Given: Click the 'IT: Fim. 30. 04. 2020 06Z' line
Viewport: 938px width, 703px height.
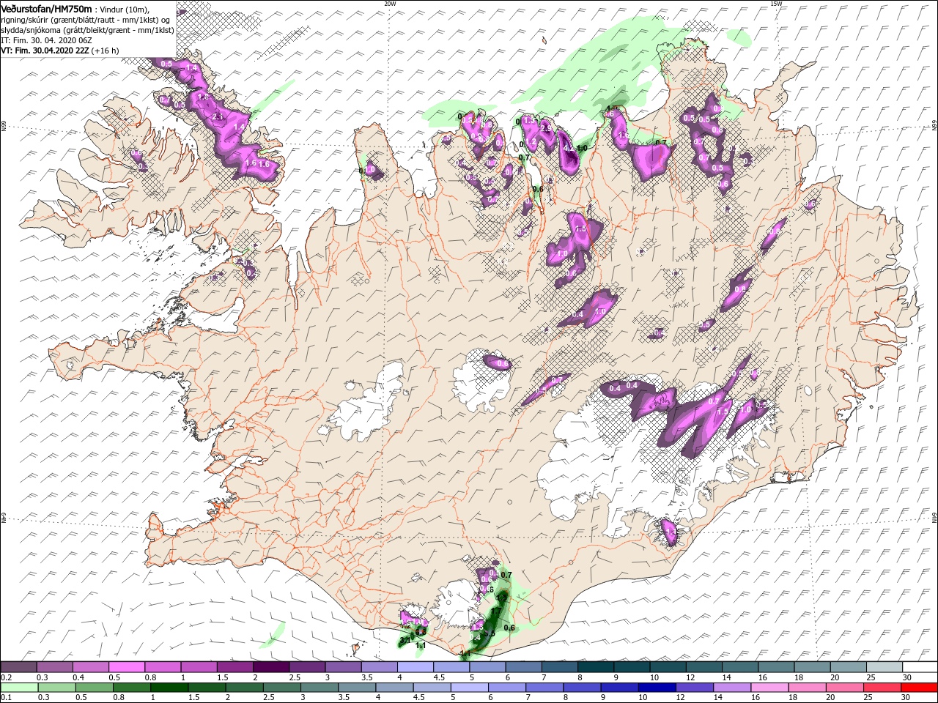Looking at the screenshot, I should tap(46, 40).
